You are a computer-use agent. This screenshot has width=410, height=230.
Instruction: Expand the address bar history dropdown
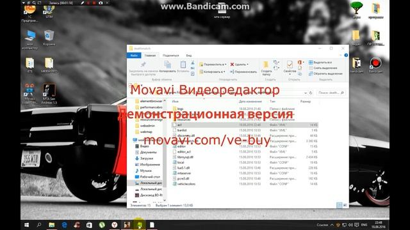(x=306, y=93)
